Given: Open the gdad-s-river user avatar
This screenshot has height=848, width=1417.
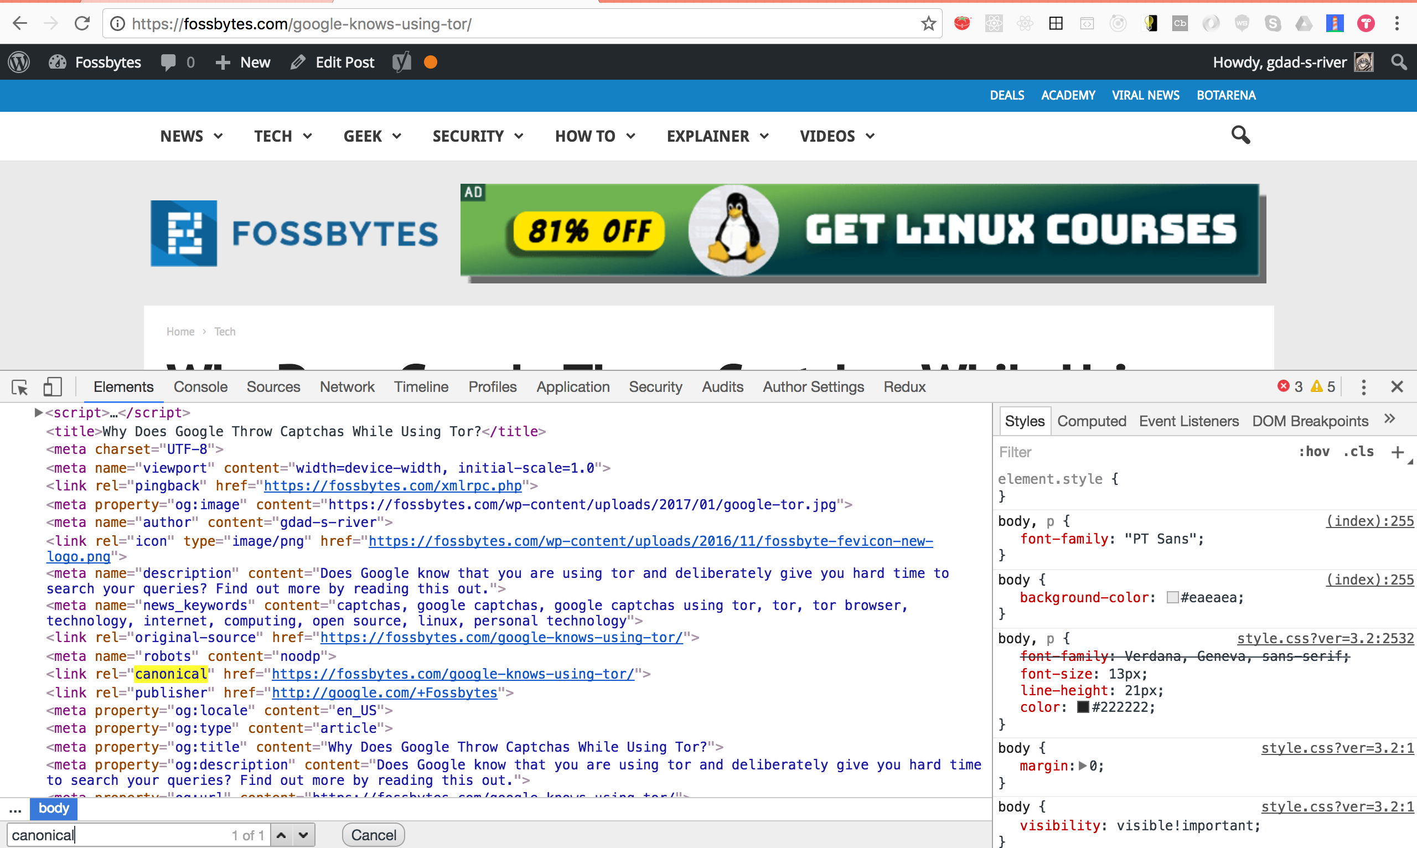Looking at the screenshot, I should 1364,61.
